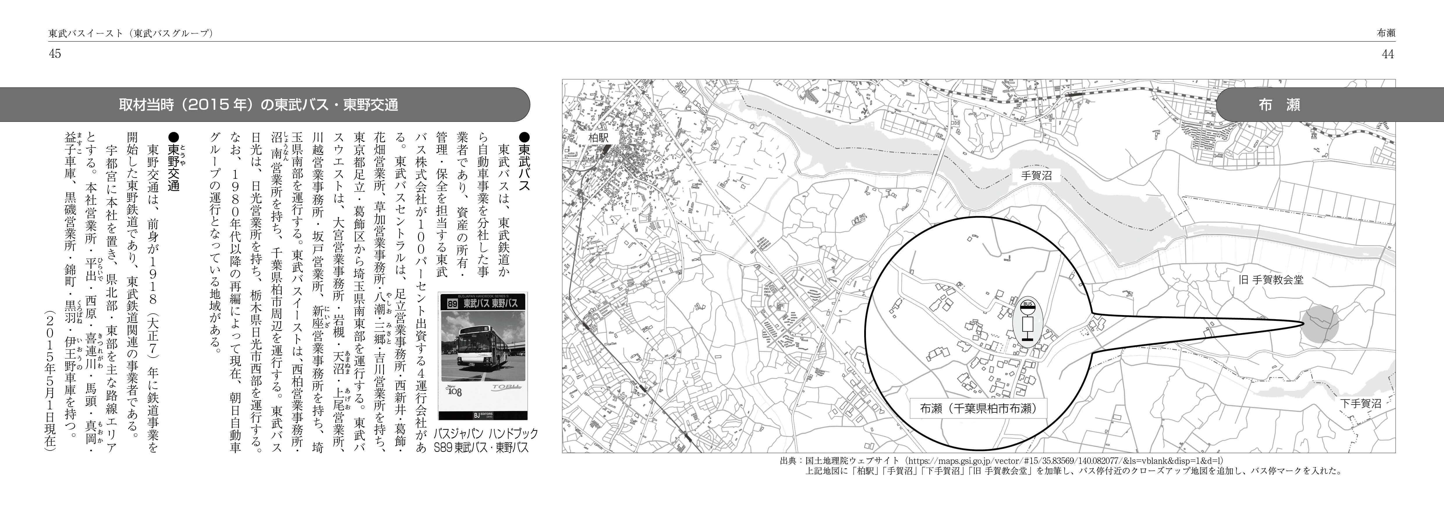
Task: Click the bus handbook cover image
Action: point(483,356)
